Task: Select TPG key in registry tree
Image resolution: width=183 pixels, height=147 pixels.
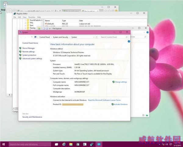Action: (31, 23)
